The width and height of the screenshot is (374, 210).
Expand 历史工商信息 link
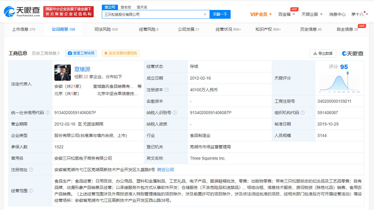pyautogui.click(x=46, y=53)
